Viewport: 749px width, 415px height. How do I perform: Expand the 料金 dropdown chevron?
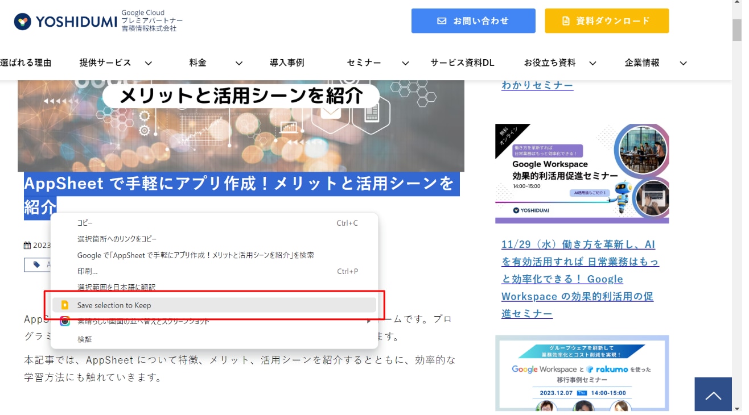[x=239, y=63]
